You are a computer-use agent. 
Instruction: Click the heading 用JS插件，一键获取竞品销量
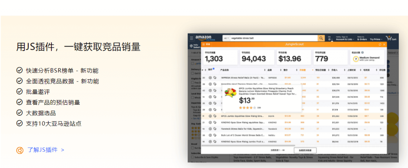click(78, 47)
